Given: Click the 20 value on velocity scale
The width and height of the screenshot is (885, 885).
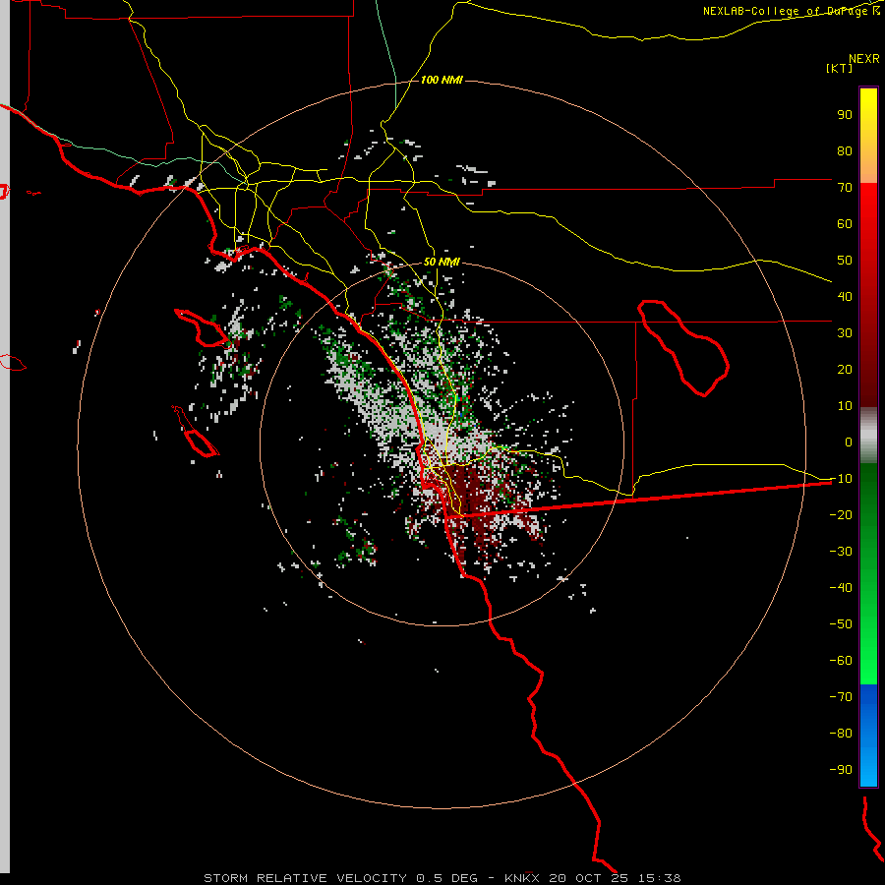Looking at the screenshot, I should point(845,370).
